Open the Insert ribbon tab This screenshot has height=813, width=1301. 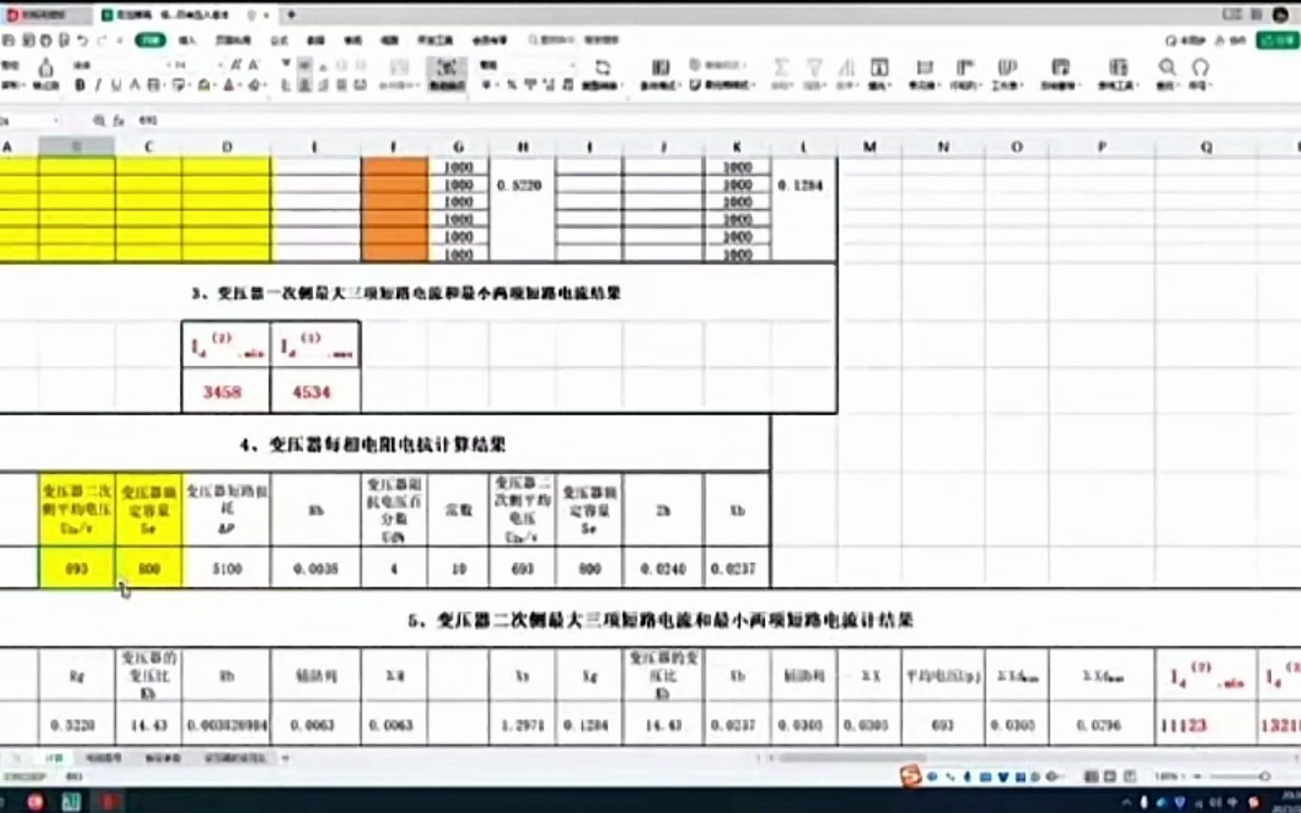[x=187, y=40]
